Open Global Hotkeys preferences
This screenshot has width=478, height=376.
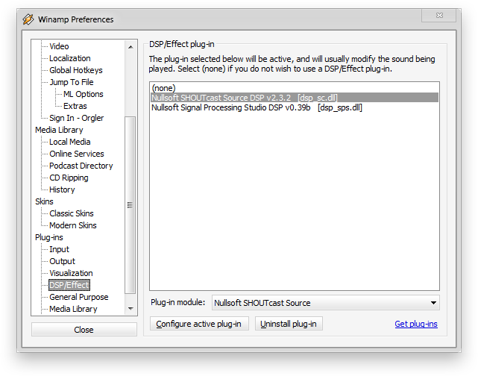[x=76, y=70]
